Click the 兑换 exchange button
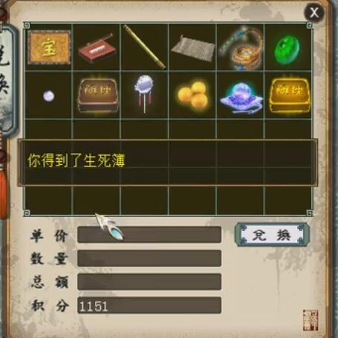 point(272,235)
